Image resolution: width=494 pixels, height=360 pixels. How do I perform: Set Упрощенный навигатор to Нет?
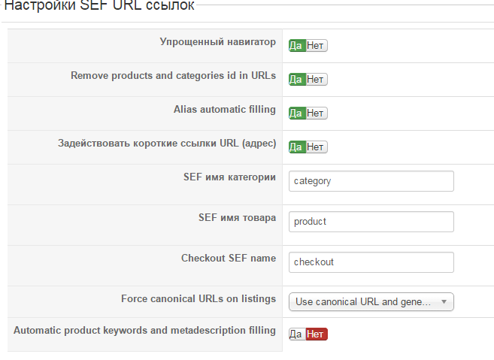tap(316, 46)
